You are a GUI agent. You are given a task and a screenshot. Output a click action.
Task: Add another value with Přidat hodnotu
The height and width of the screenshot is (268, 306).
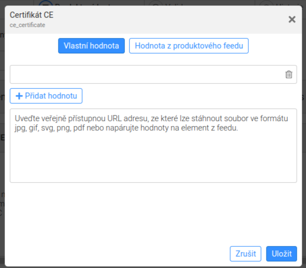[x=46, y=96]
